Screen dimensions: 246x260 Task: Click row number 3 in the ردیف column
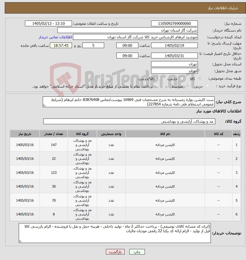tap(237, 173)
